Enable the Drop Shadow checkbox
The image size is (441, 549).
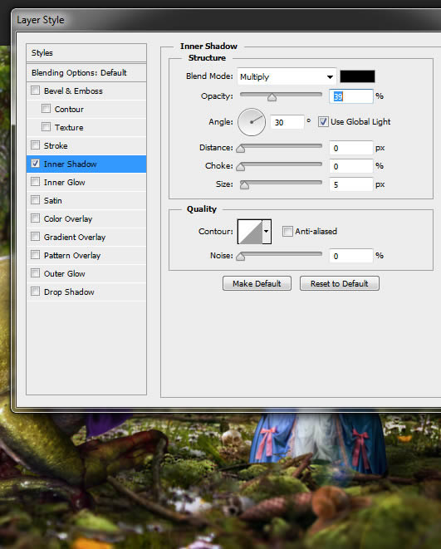[36, 292]
